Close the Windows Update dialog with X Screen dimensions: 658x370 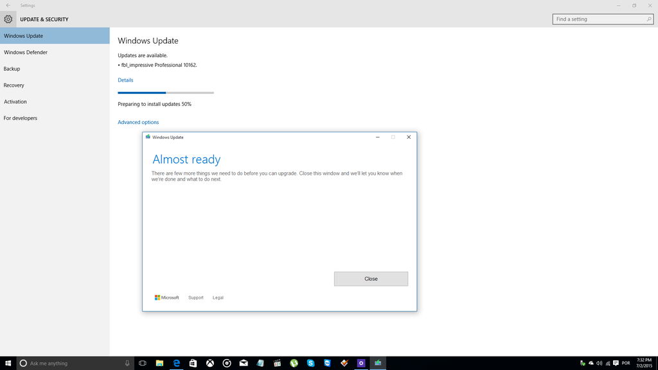(409, 137)
